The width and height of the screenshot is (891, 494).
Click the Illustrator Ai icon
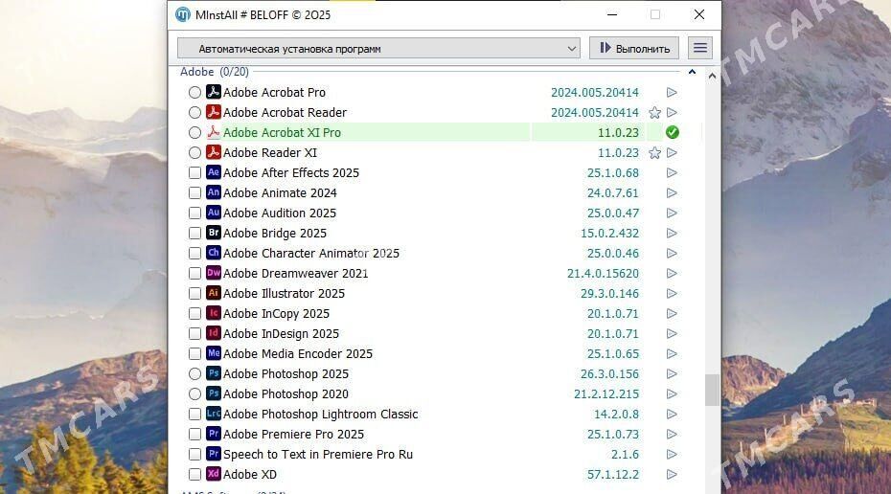213,293
